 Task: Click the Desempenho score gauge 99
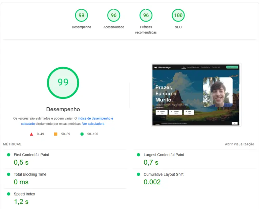coord(81,15)
